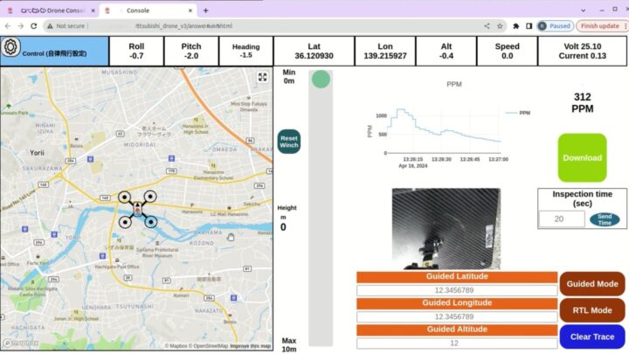Screen dimensions: 629x354
Task: Activate Guided Mode
Action: pos(592,284)
